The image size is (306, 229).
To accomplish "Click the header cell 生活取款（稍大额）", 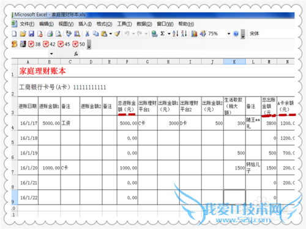I will coord(234,106).
